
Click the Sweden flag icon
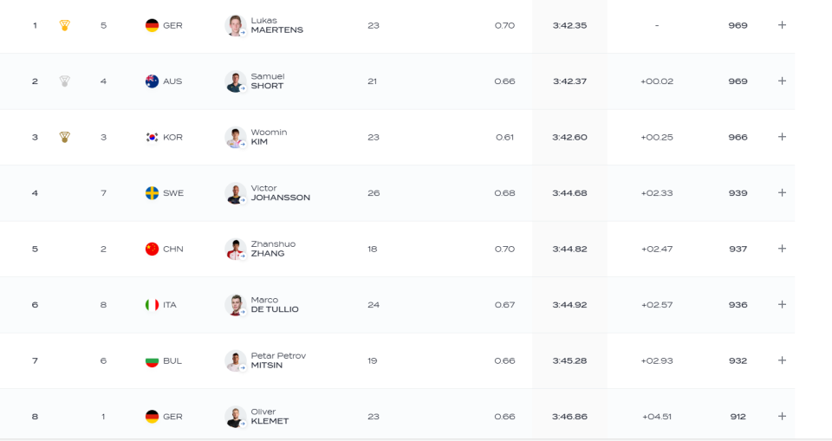pyautogui.click(x=152, y=193)
